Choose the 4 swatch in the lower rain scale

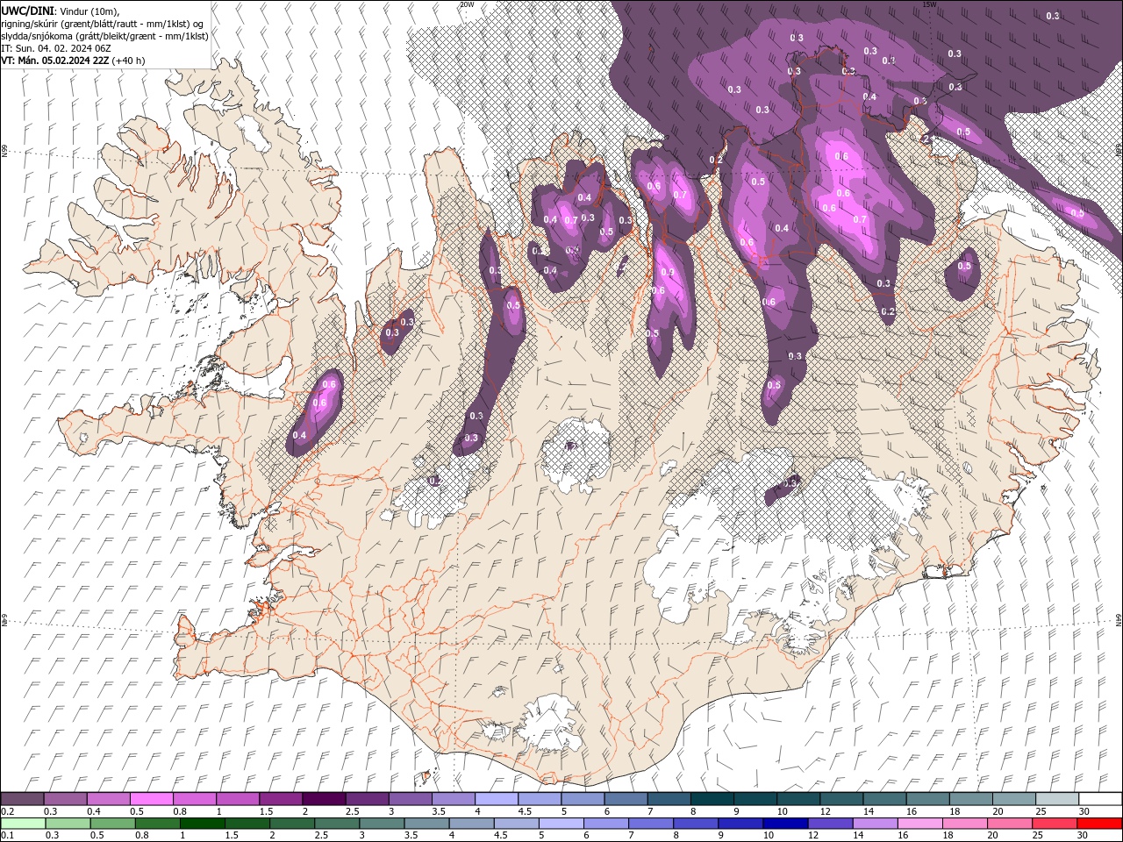471,824
